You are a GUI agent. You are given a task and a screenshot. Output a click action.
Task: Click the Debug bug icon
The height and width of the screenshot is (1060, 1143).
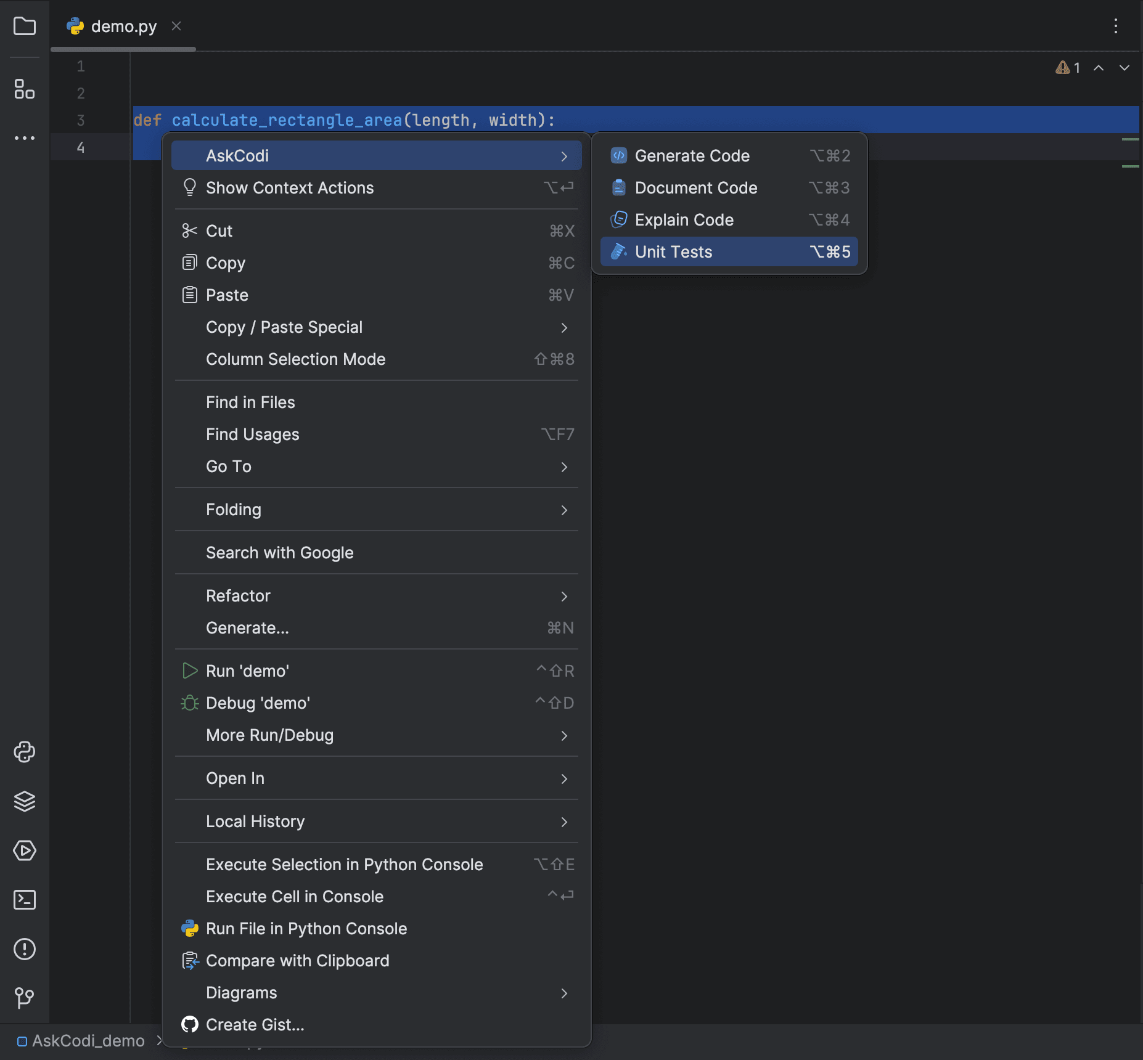tap(190, 703)
